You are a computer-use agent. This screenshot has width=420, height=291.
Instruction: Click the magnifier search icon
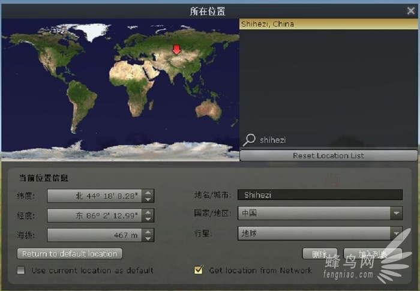(x=249, y=139)
